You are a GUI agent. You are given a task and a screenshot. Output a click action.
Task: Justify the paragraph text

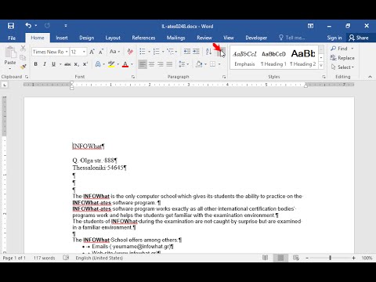(169, 64)
